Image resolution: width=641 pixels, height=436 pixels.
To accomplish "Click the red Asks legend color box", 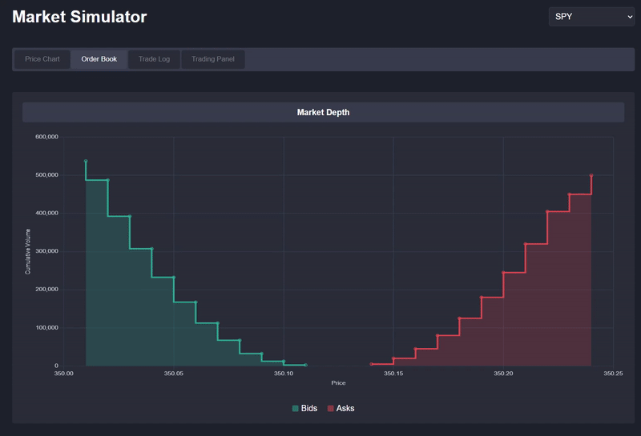I will tap(330, 409).
